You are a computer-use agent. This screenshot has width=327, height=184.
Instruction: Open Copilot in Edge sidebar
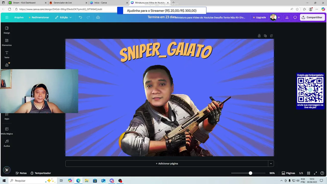[x=323, y=9]
